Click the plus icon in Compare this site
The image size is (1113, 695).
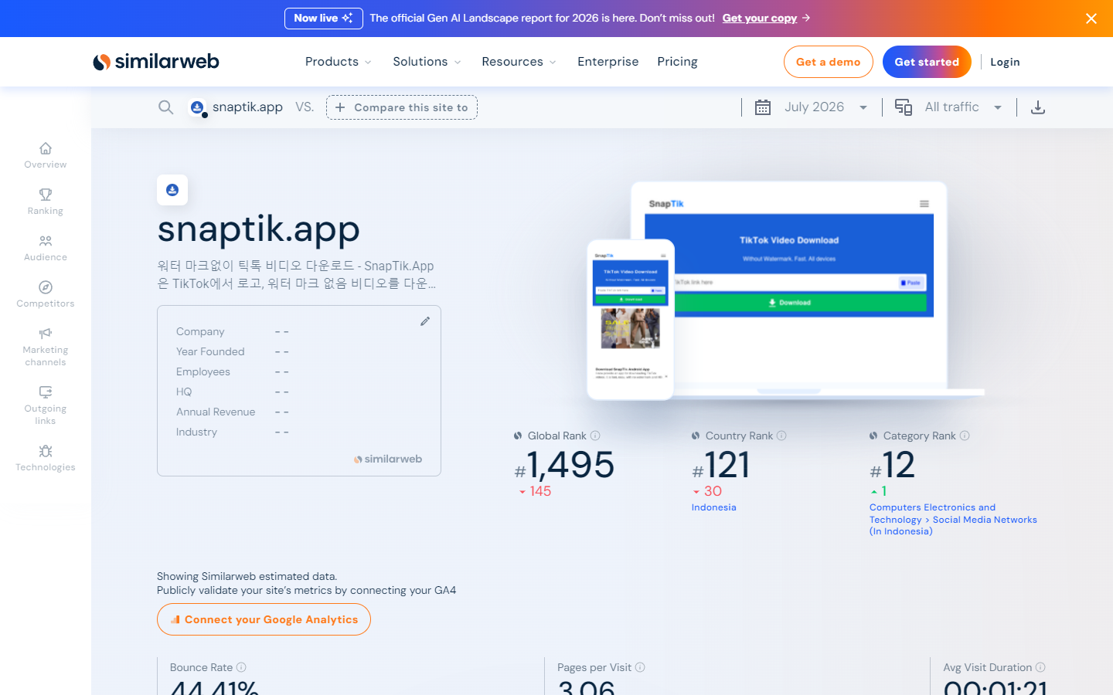pos(340,107)
